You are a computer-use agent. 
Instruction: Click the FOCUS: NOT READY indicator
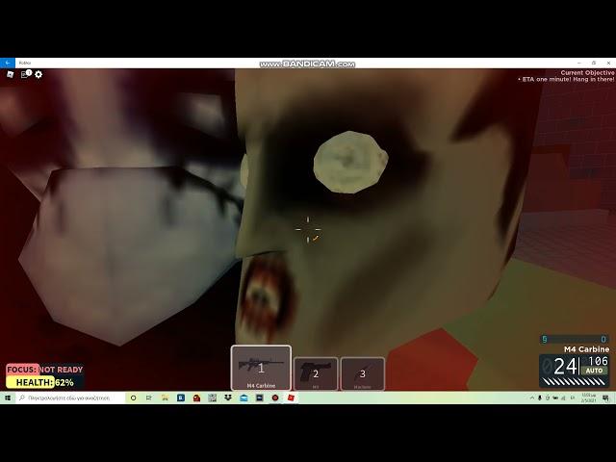[45, 370]
